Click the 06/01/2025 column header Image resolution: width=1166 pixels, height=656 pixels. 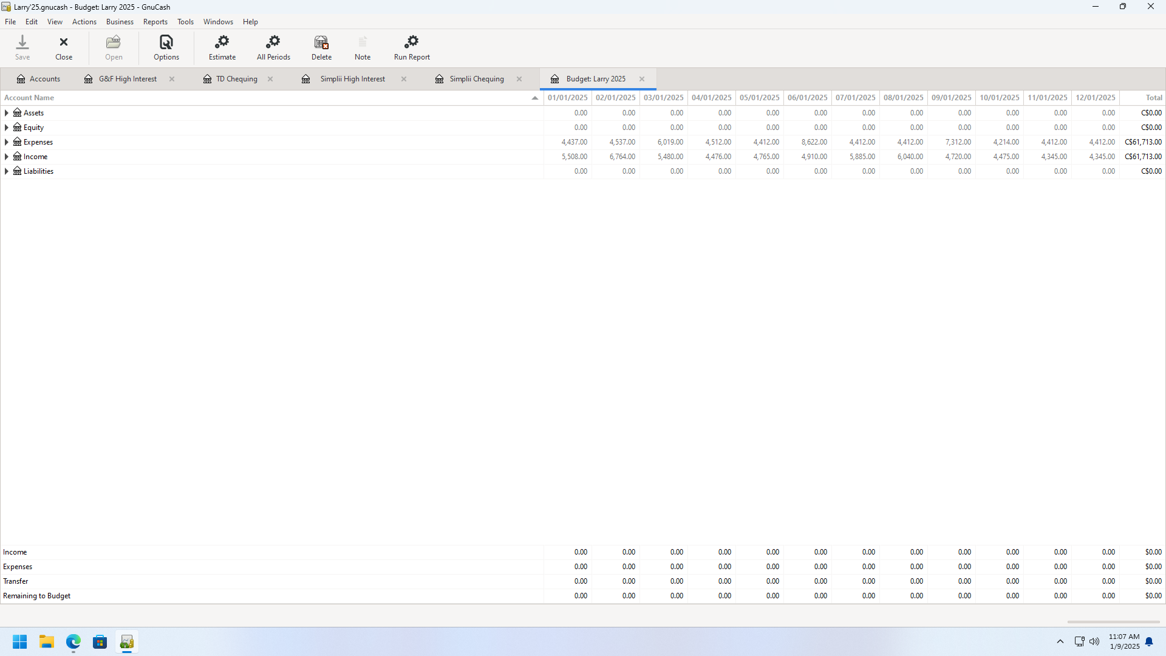(807, 98)
